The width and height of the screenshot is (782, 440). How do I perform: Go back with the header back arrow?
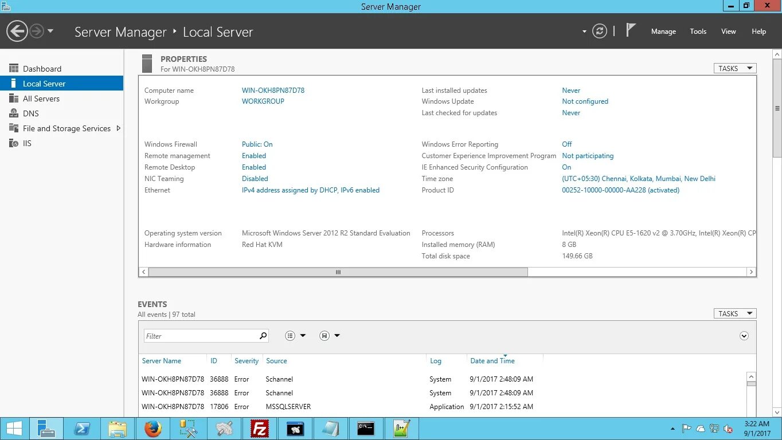(x=17, y=31)
